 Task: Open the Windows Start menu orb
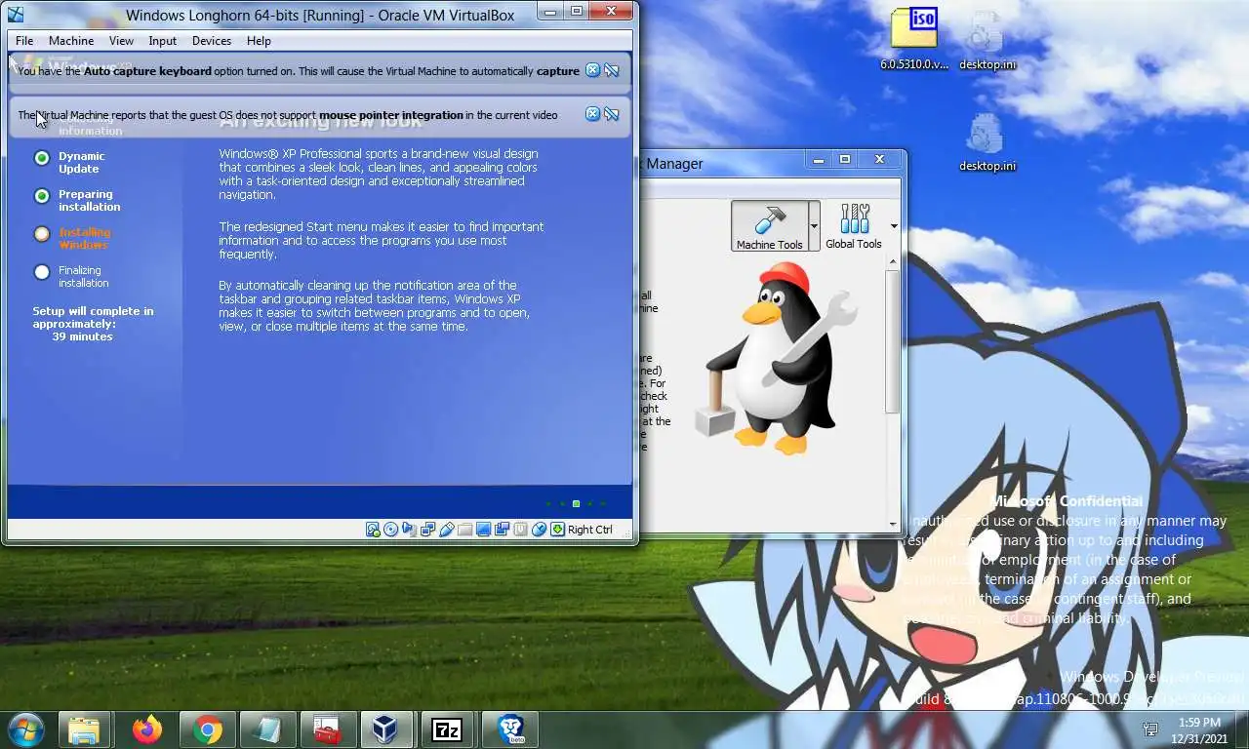pos(26,729)
